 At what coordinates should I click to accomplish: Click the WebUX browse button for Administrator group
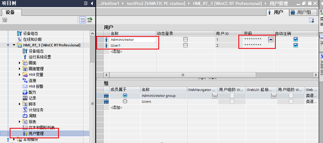click(x=274, y=96)
